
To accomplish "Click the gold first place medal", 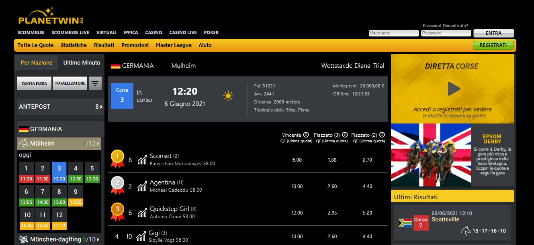I will tap(117, 158).
